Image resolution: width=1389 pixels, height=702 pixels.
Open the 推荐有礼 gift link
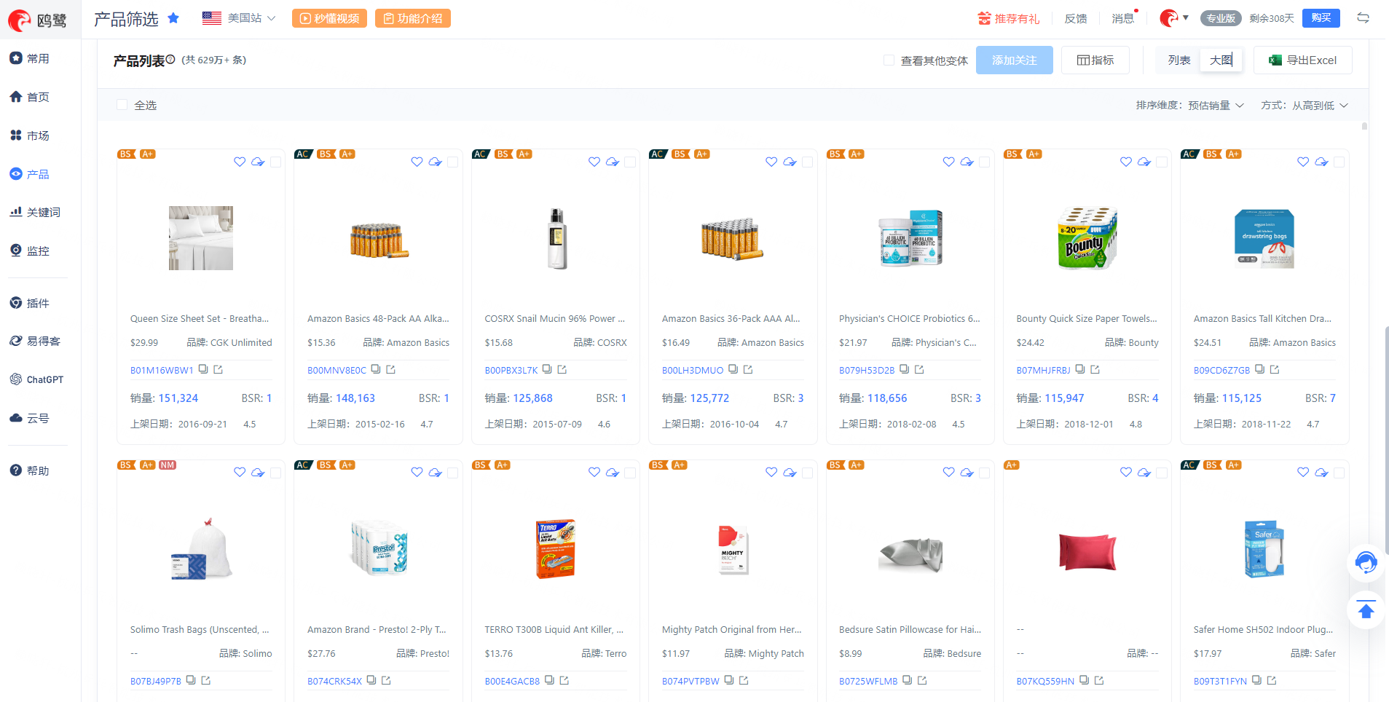1009,18
